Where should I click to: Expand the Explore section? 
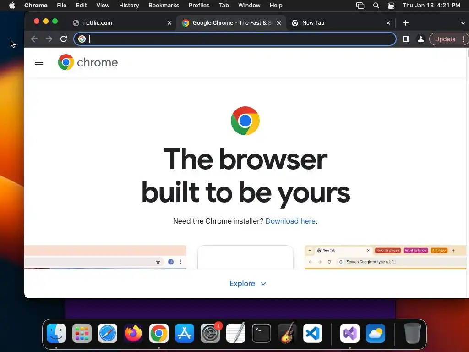(x=247, y=283)
